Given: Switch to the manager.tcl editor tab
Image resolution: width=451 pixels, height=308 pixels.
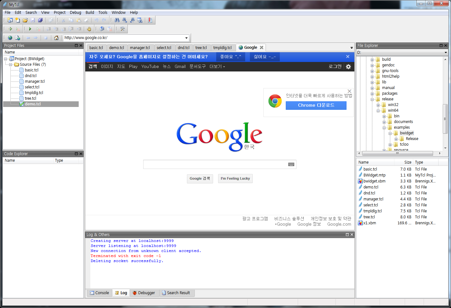Looking at the screenshot, I should (x=140, y=48).
